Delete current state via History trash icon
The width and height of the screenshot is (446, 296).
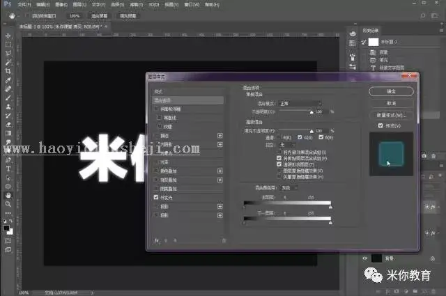pos(433,156)
